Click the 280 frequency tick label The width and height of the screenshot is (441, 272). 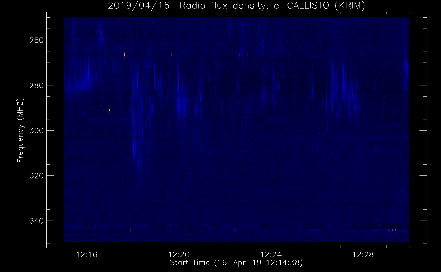[36, 85]
